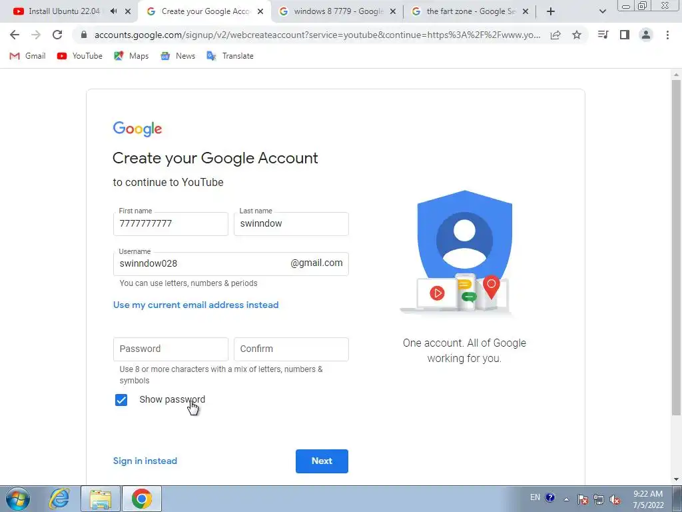Show hidden tray icons arrow
The height and width of the screenshot is (512, 682).
point(566,499)
